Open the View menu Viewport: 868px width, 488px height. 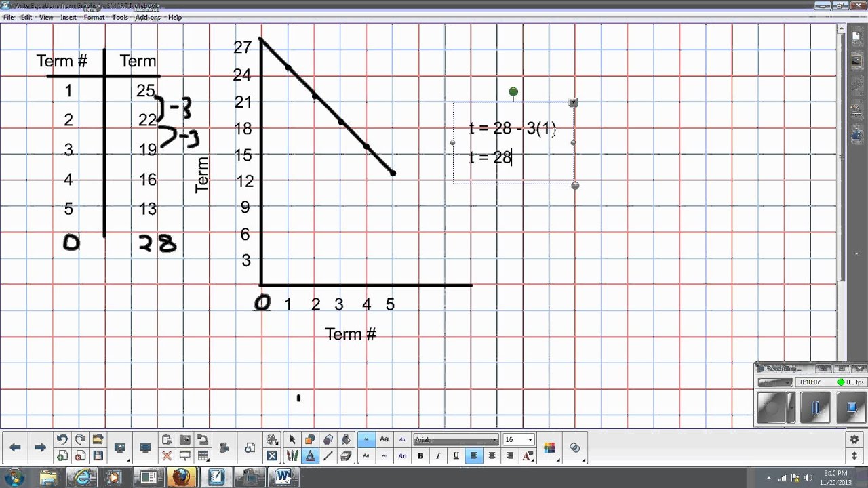point(46,17)
